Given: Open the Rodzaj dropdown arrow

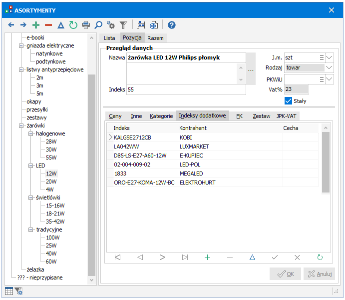Looking at the screenshot, I should [x=329, y=67].
